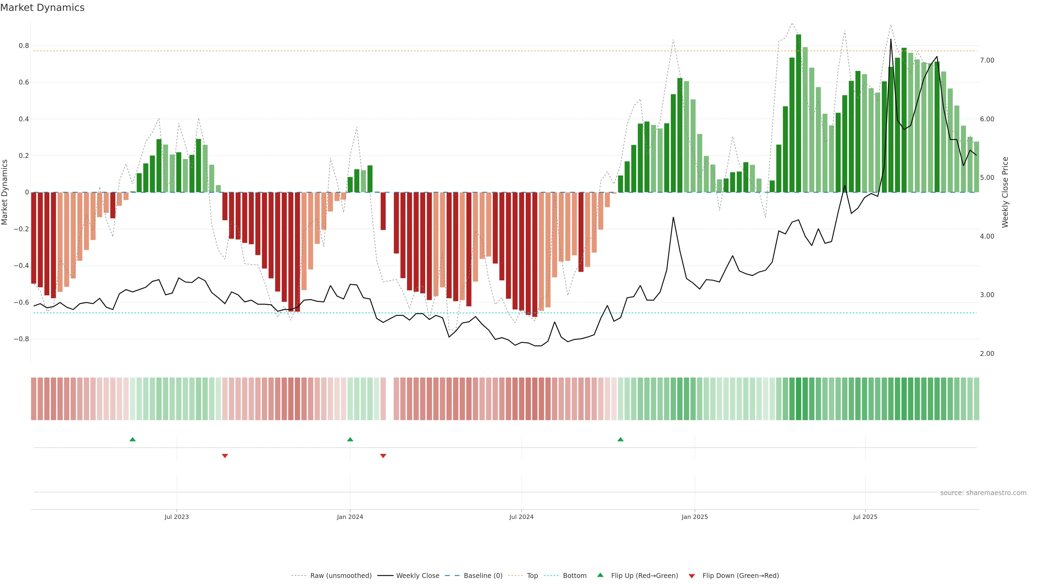Click the source: sharemaestro.com text
This screenshot has height=585, width=1040.
point(983,493)
